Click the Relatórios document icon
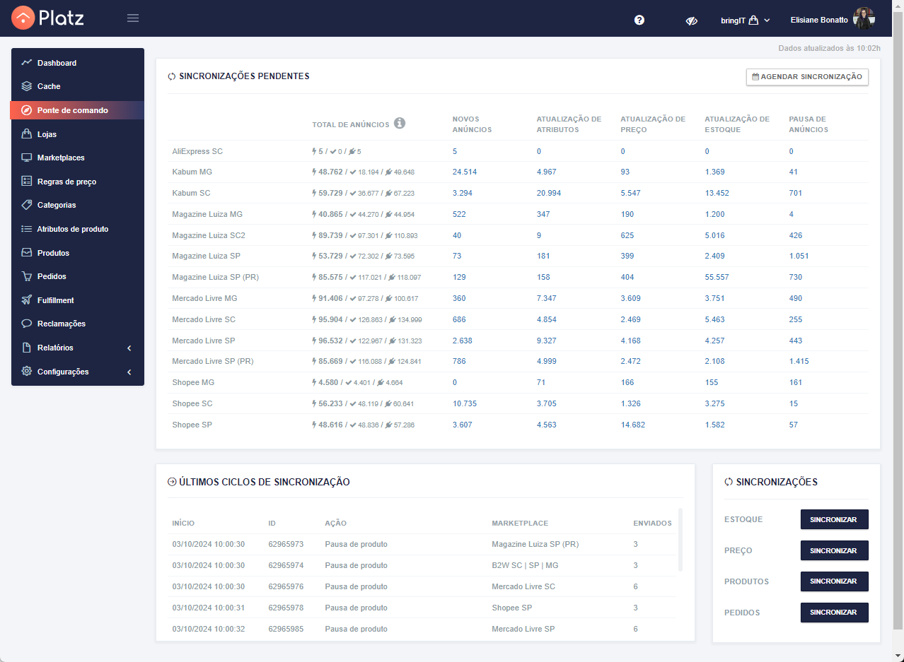The width and height of the screenshot is (904, 662). tap(27, 348)
